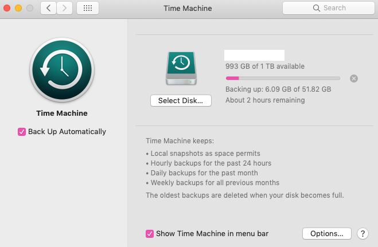This screenshot has width=378, height=247.
Task: Click the Time Machine window title
Action: (x=188, y=9)
